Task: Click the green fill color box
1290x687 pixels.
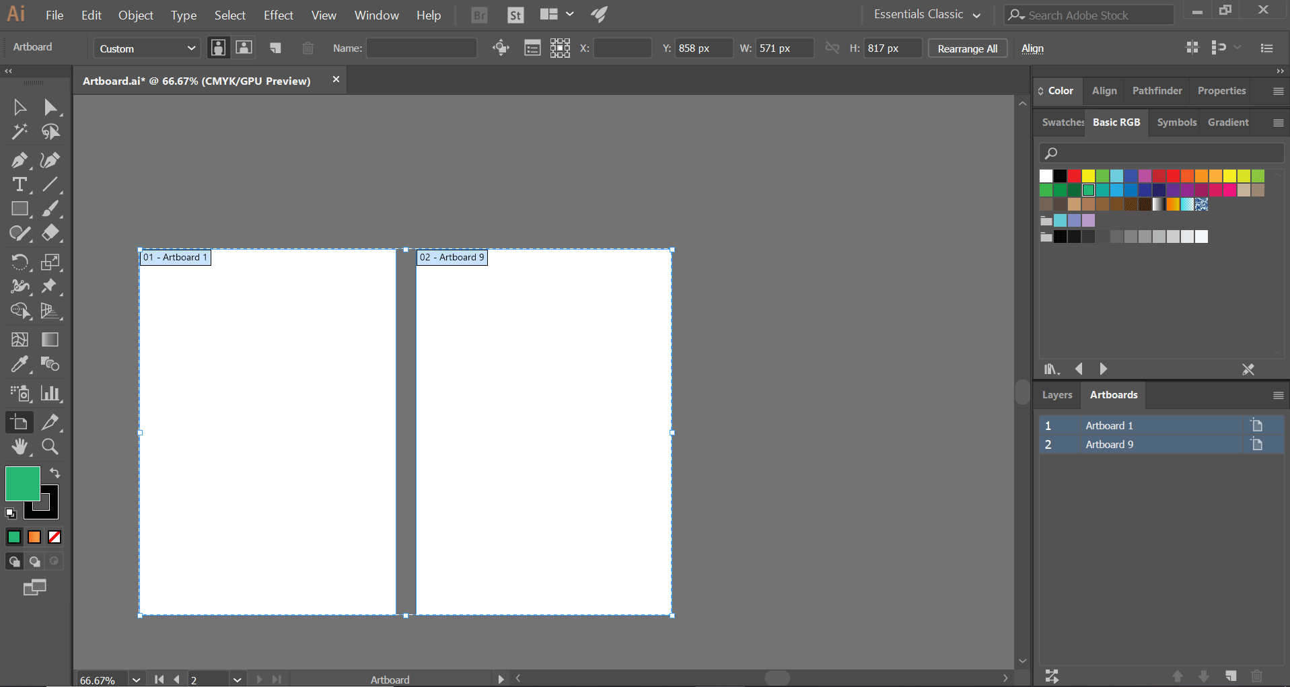Action: pos(23,484)
